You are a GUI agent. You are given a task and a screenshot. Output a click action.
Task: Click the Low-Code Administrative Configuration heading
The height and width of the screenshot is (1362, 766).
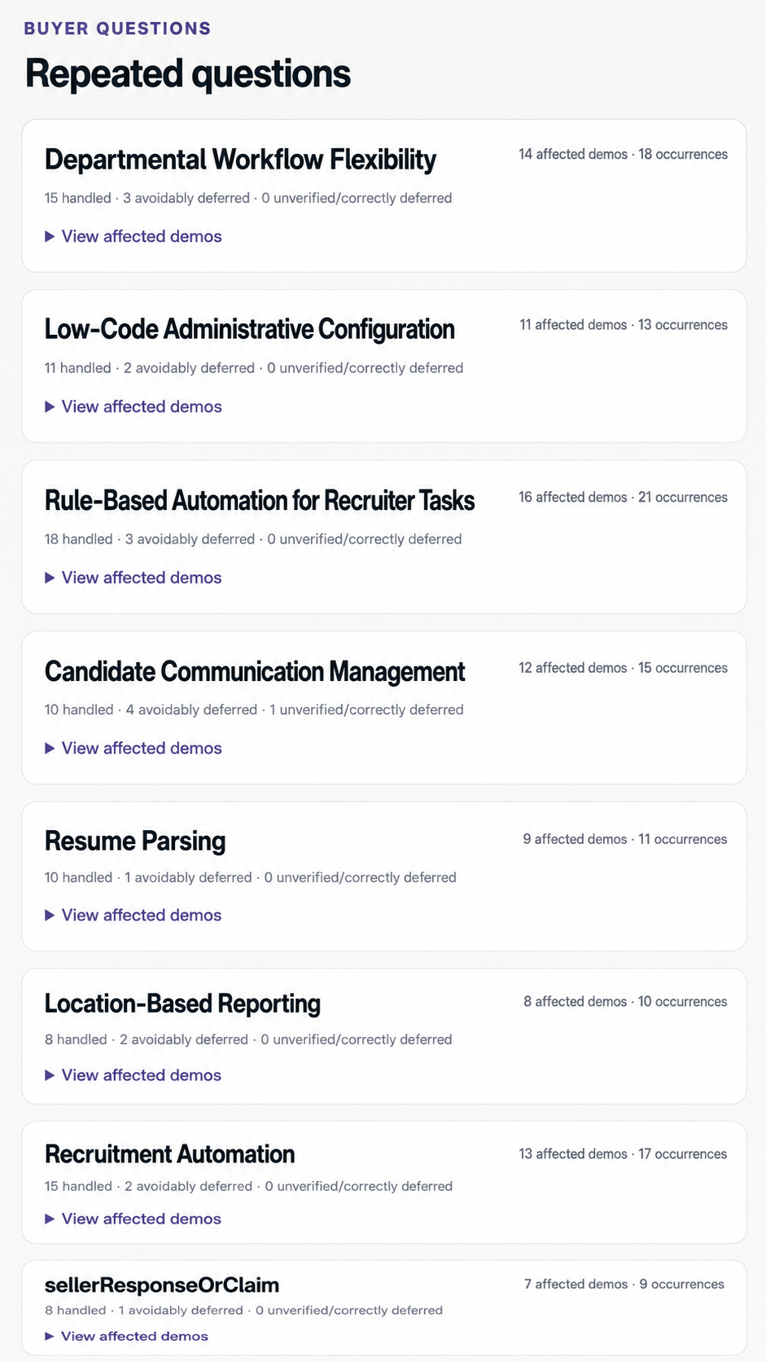click(x=249, y=329)
